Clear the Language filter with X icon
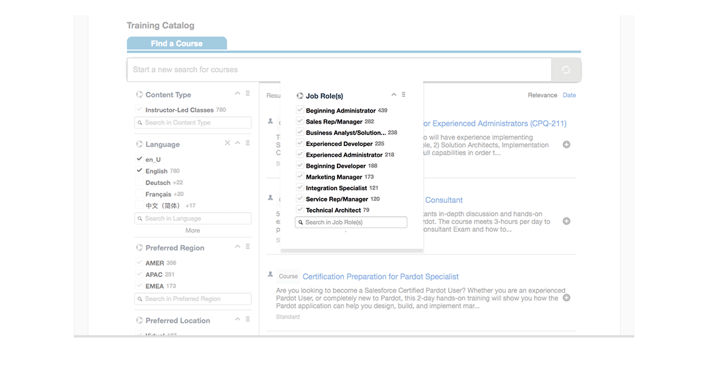This screenshot has height=377, width=708. point(228,143)
